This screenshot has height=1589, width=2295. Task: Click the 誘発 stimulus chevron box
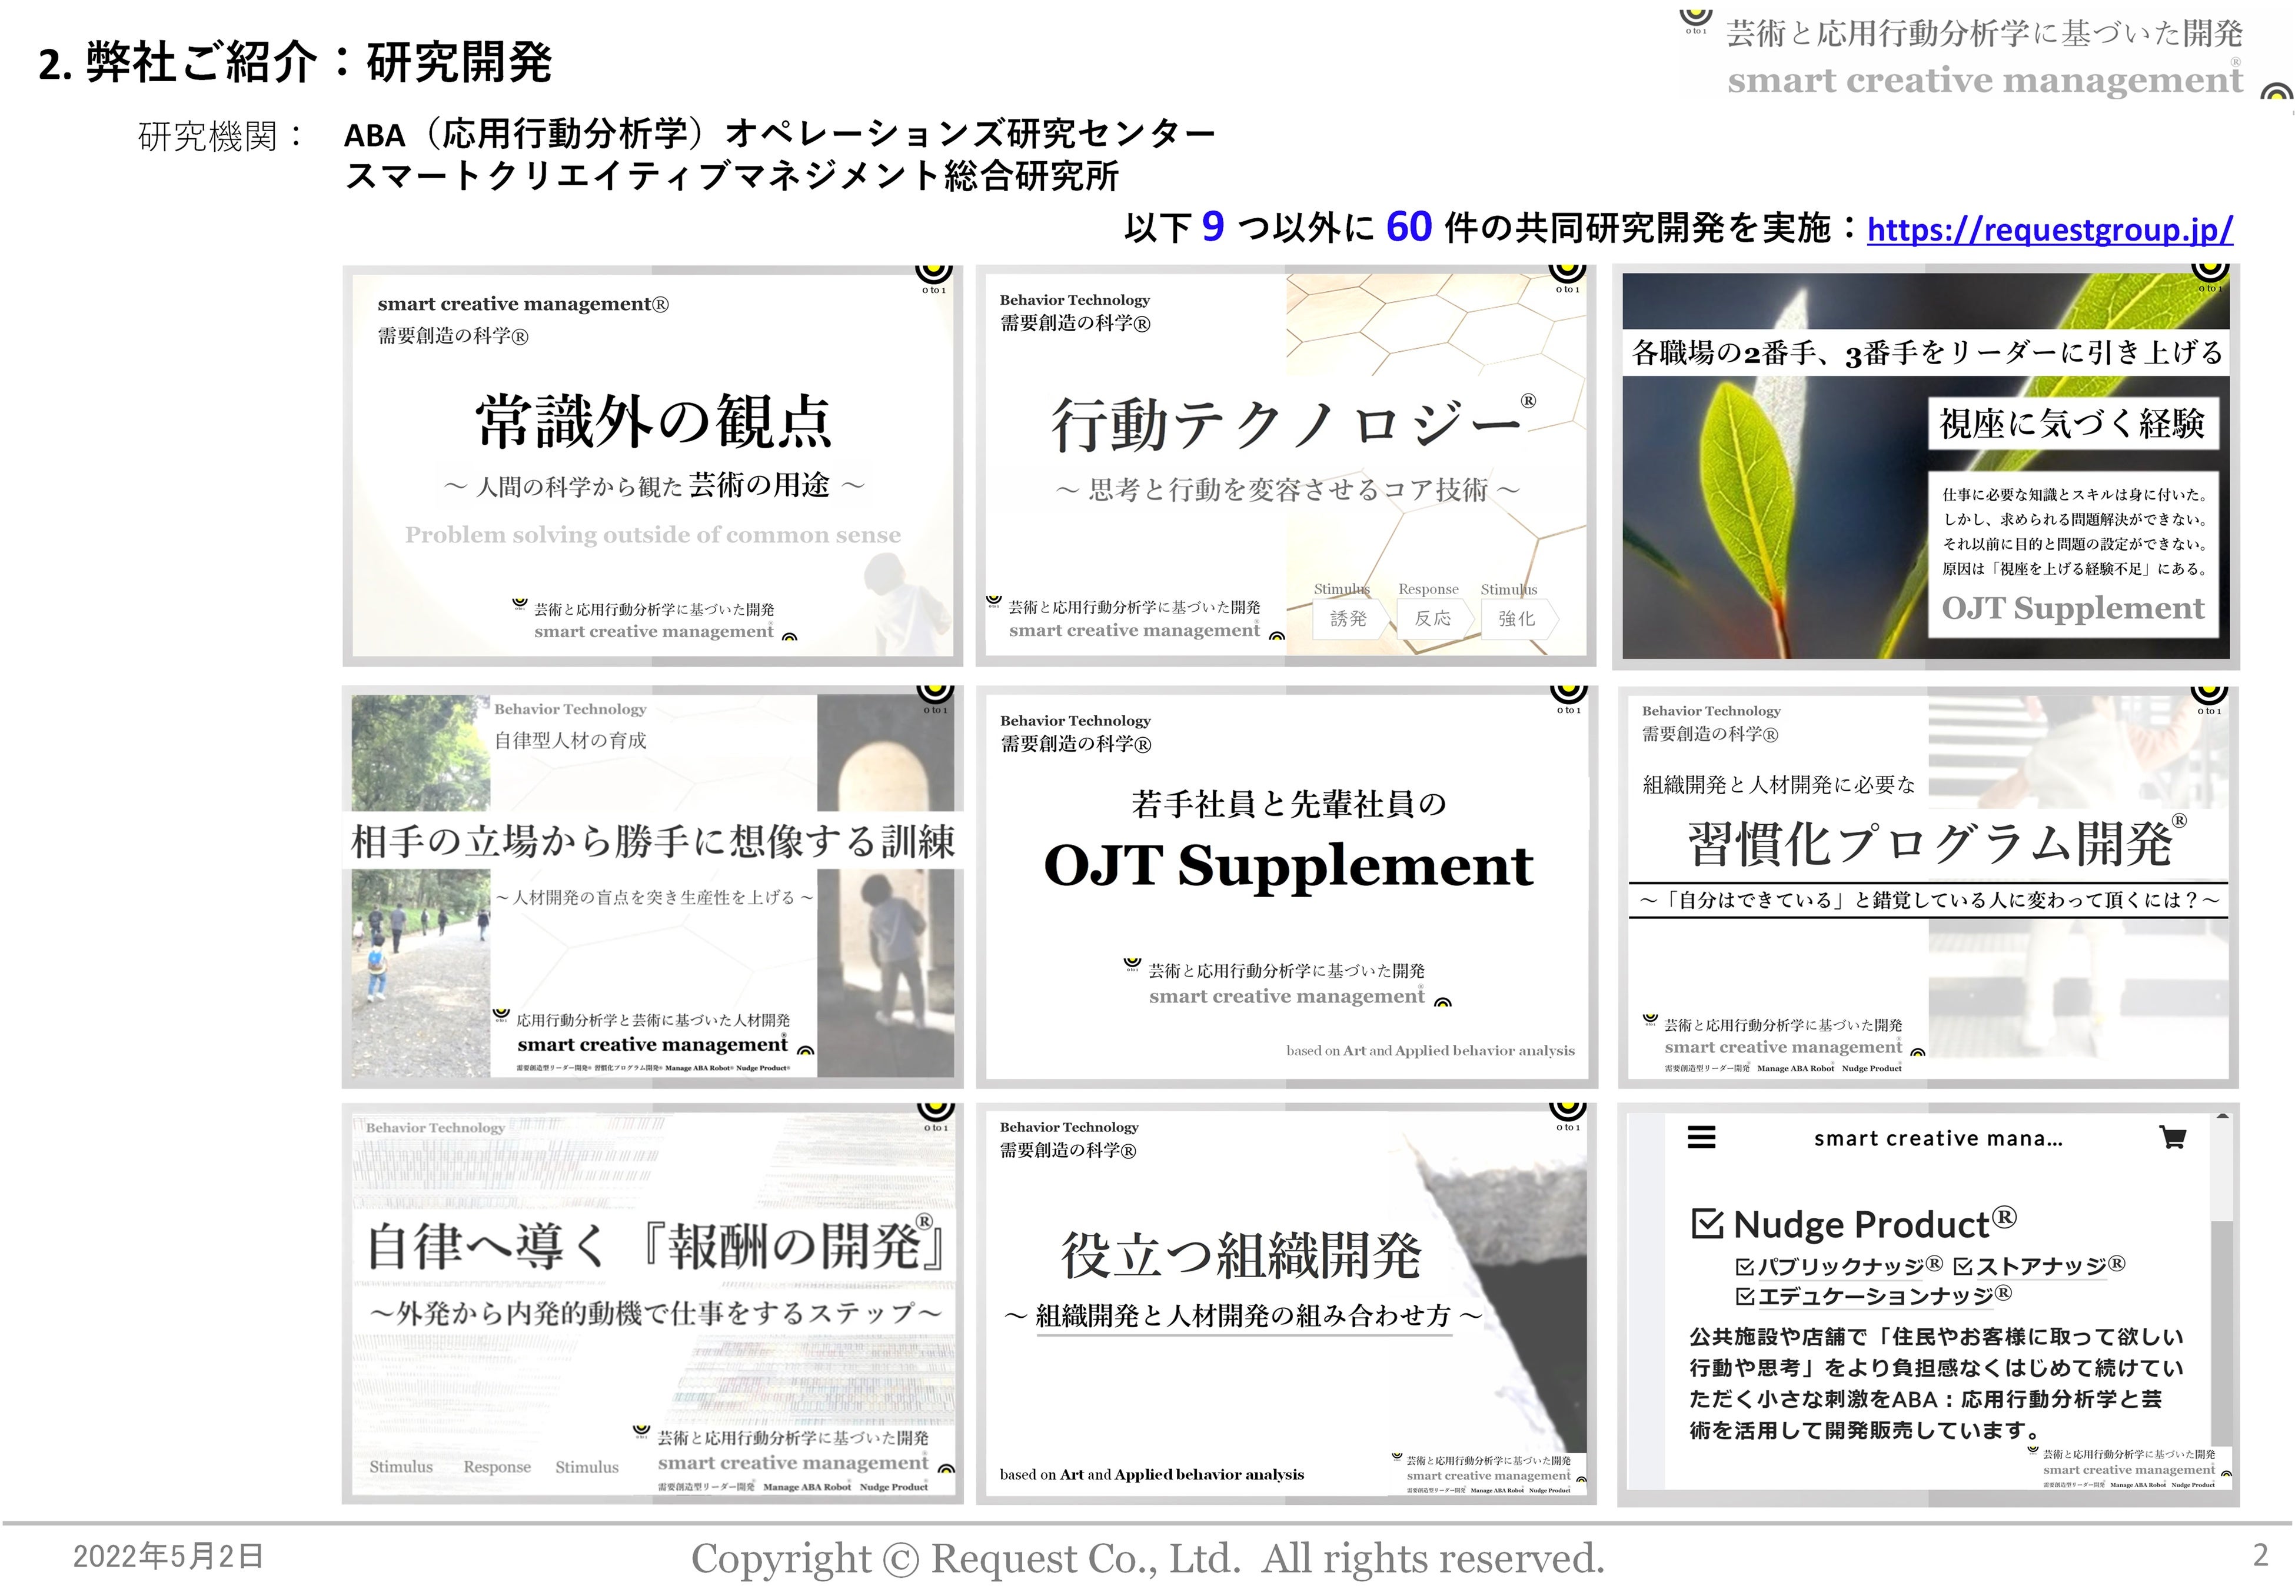(1348, 618)
